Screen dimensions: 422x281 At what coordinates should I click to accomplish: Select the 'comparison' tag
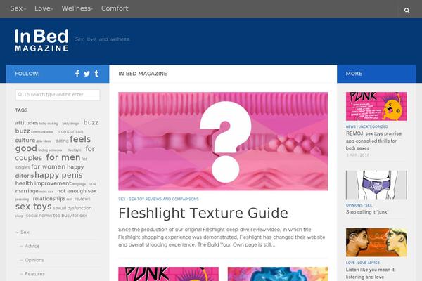(x=71, y=131)
